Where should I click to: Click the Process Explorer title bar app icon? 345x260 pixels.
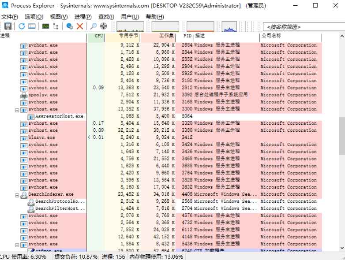pyautogui.click(x=5, y=5)
